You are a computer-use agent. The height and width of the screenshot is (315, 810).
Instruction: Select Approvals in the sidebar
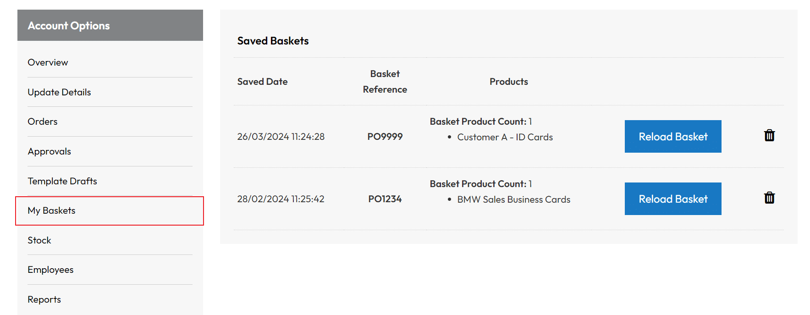(49, 151)
